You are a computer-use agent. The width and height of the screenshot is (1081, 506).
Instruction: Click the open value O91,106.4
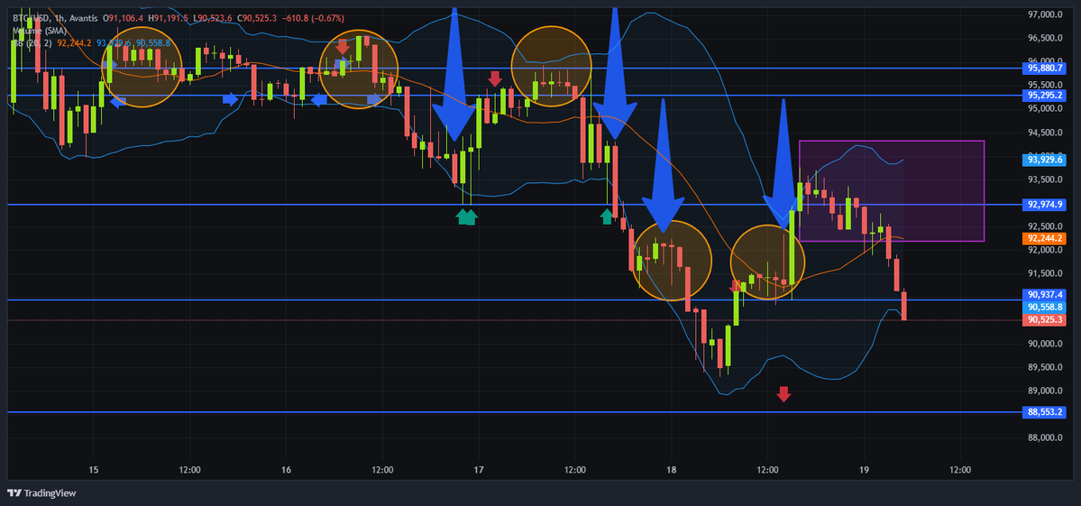pos(122,18)
